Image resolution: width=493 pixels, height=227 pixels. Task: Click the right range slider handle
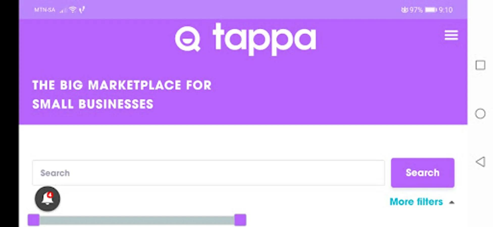240,220
